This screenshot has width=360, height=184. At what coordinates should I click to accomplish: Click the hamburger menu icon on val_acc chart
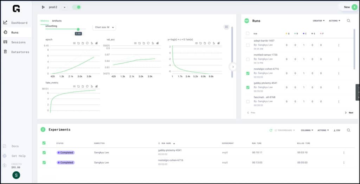(x=135, y=43)
